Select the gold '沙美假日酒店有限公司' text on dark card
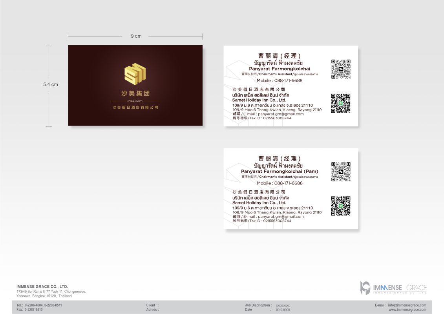 pyautogui.click(x=135, y=107)
